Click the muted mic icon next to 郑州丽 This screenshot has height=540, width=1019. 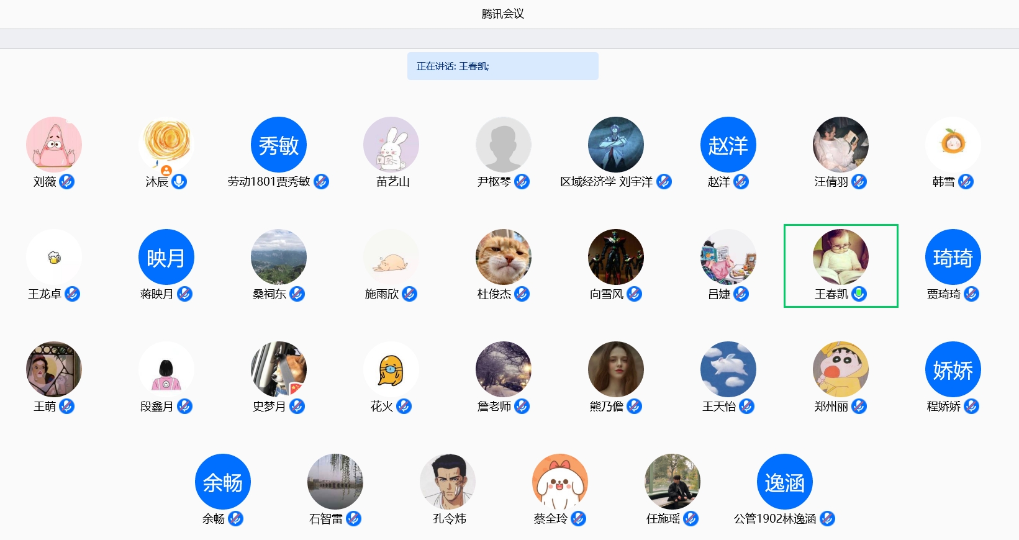pyautogui.click(x=859, y=407)
